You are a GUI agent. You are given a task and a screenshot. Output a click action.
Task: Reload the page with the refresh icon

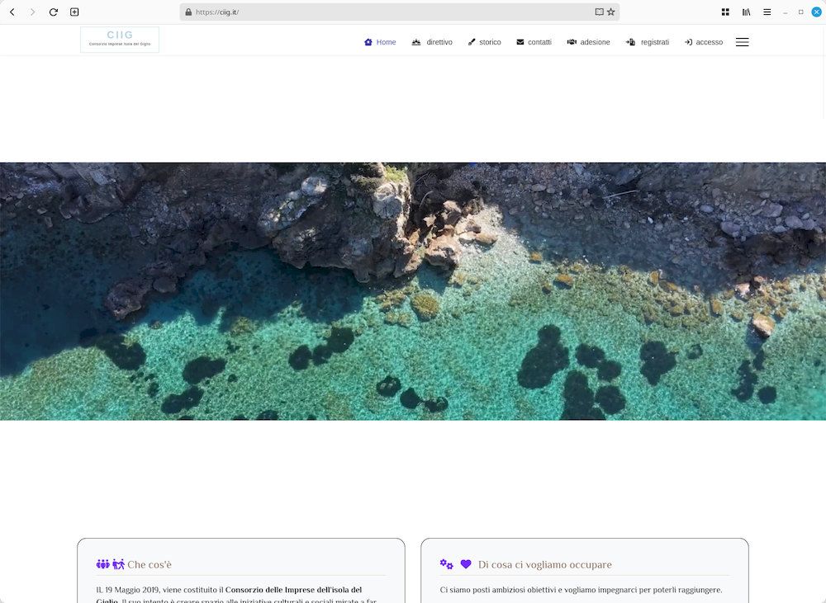pyautogui.click(x=53, y=12)
